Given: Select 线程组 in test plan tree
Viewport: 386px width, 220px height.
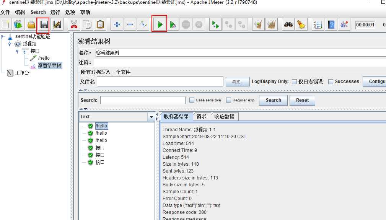Looking at the screenshot, I should [29, 44].
